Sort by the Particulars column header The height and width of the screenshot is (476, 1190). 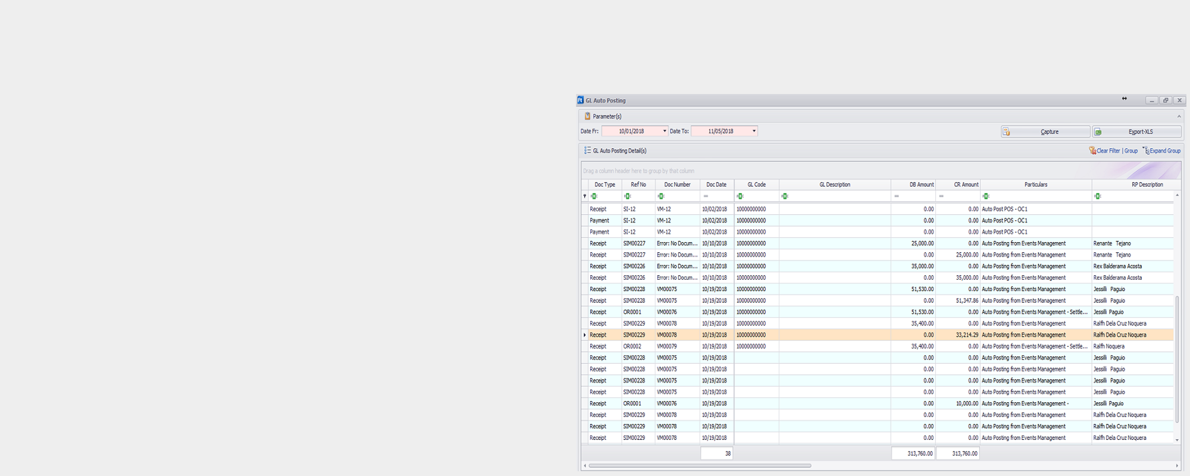pyautogui.click(x=1036, y=184)
